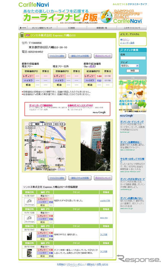This screenshot has height=267, width=165.
Task: Click the CarlifeNavi logo at page top
Action: click(34, 5)
